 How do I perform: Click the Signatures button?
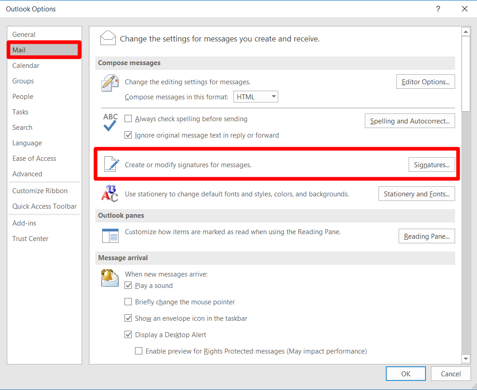(x=432, y=165)
